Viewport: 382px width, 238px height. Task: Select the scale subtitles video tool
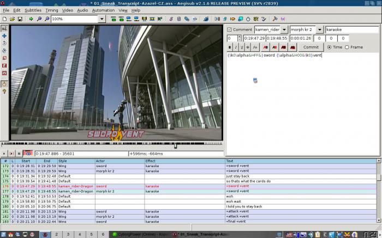(x=4, y=58)
